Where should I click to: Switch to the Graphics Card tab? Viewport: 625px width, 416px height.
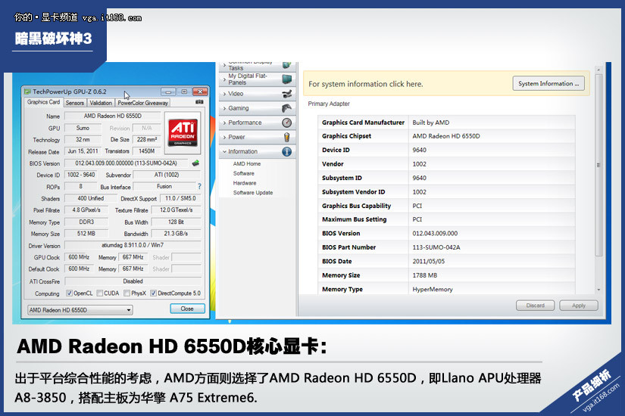coord(43,102)
